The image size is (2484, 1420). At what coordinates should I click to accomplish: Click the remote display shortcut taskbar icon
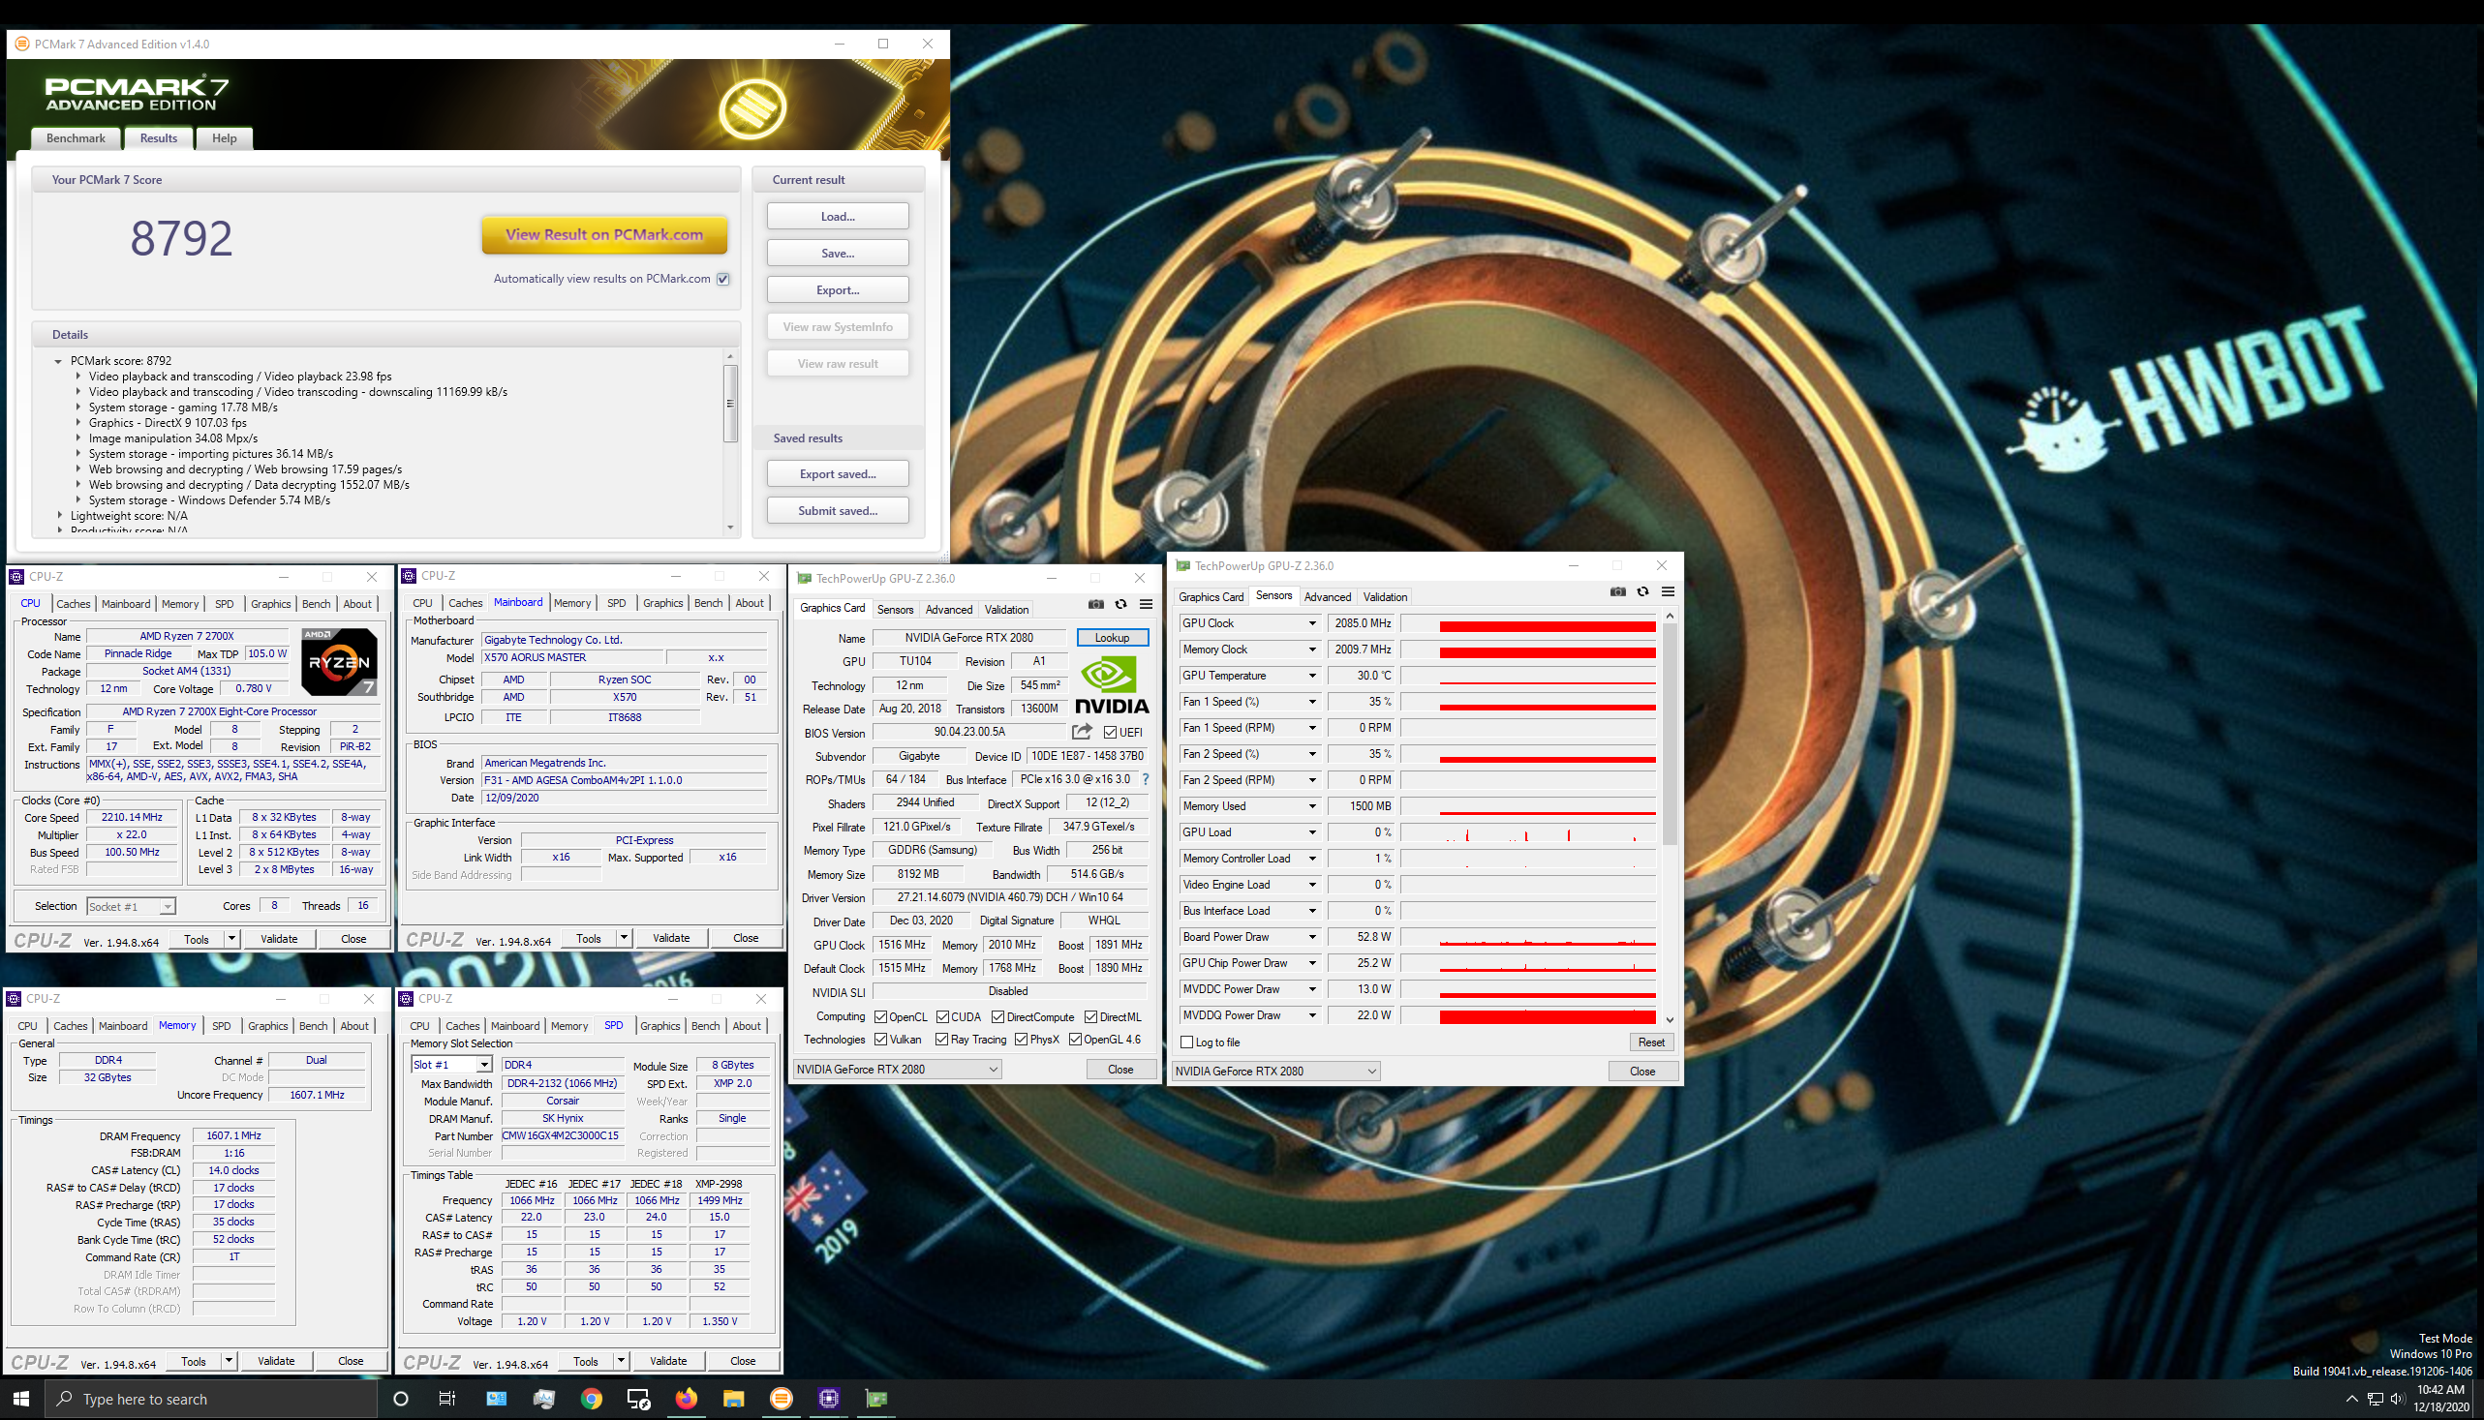pyautogui.click(x=638, y=1399)
